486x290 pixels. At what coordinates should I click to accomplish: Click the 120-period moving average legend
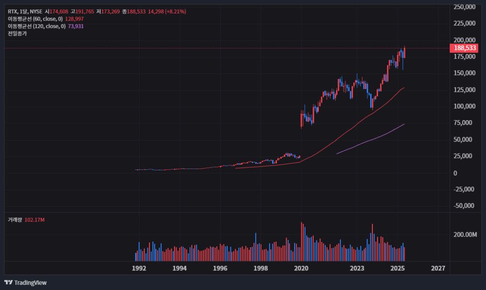[x=46, y=27]
